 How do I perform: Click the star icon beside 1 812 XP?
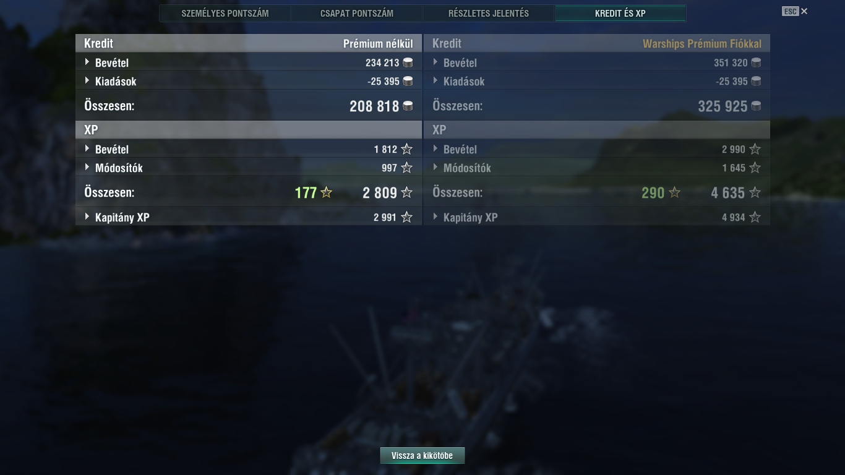(406, 149)
